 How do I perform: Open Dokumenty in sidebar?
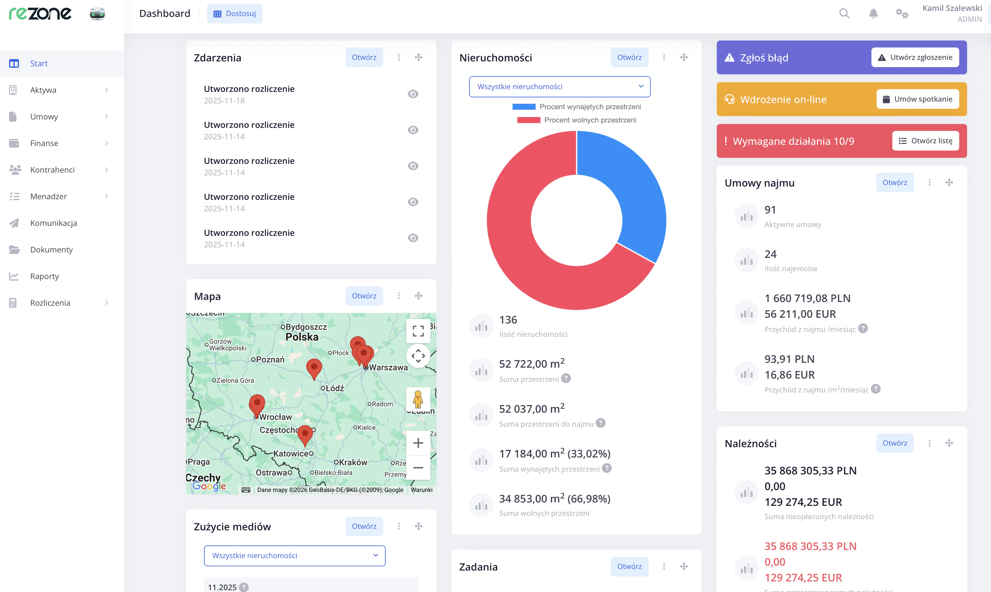[x=62, y=250]
